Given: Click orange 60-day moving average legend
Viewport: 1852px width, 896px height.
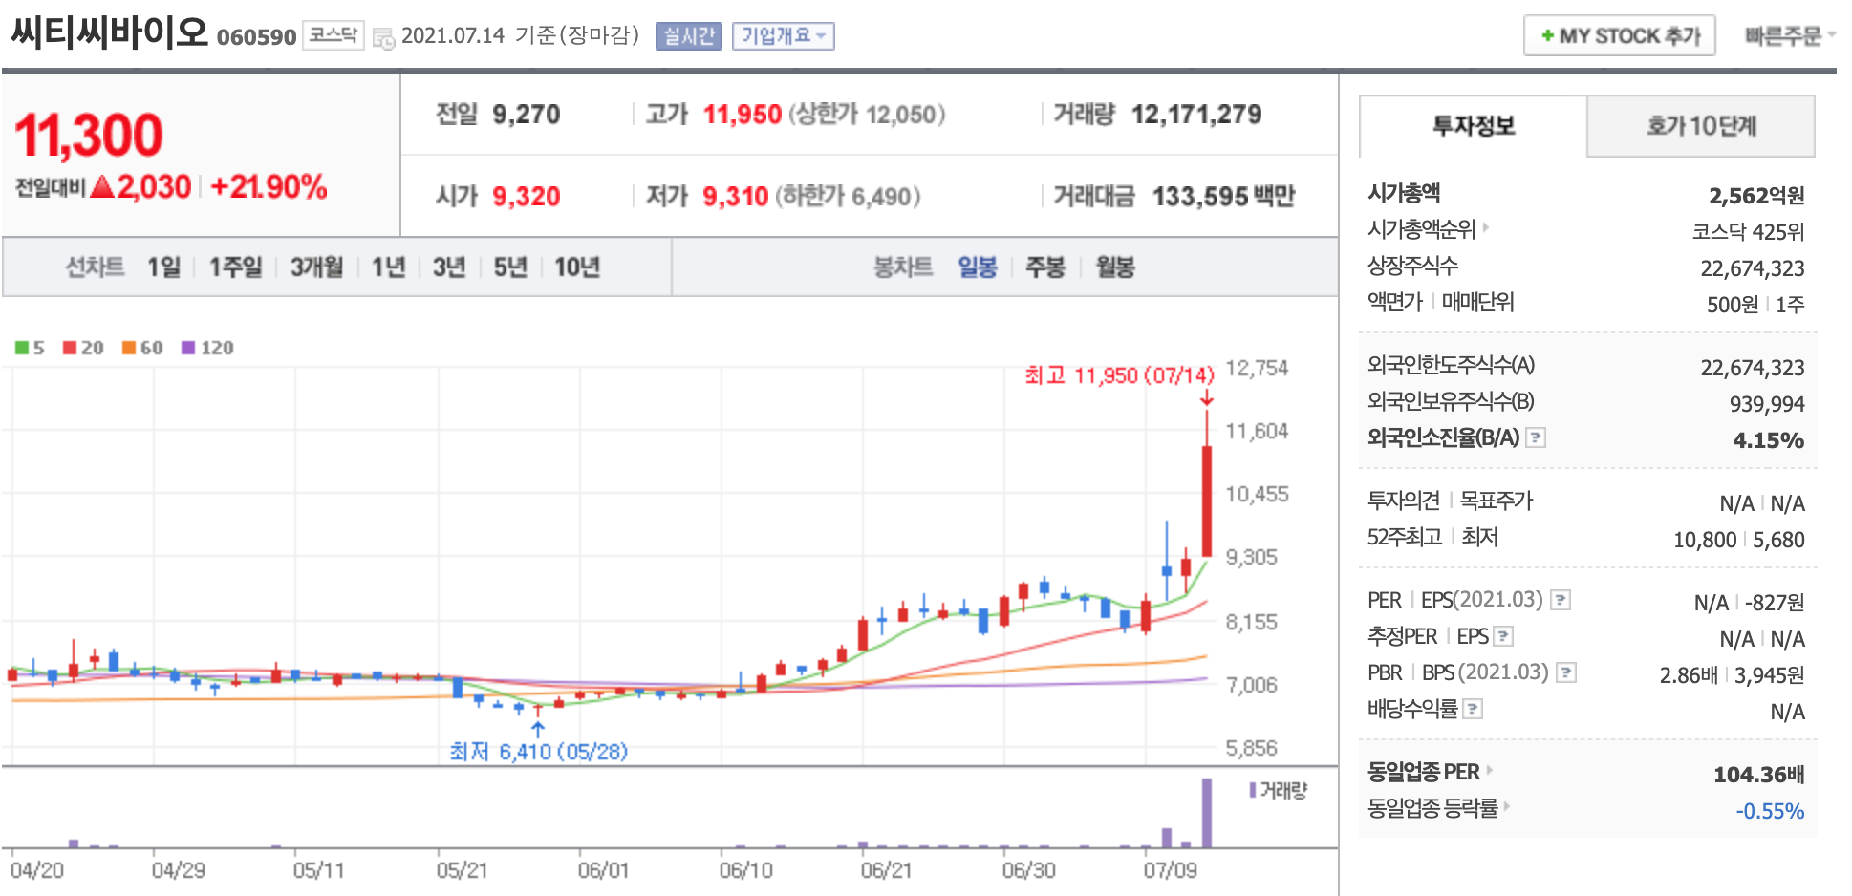Looking at the screenshot, I should (142, 348).
